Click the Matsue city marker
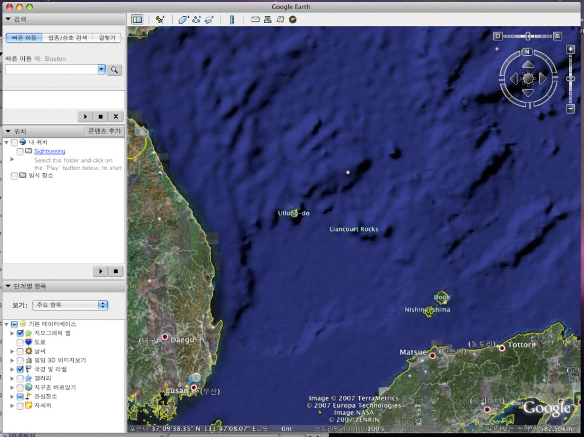The width and height of the screenshot is (584, 437). tap(432, 356)
